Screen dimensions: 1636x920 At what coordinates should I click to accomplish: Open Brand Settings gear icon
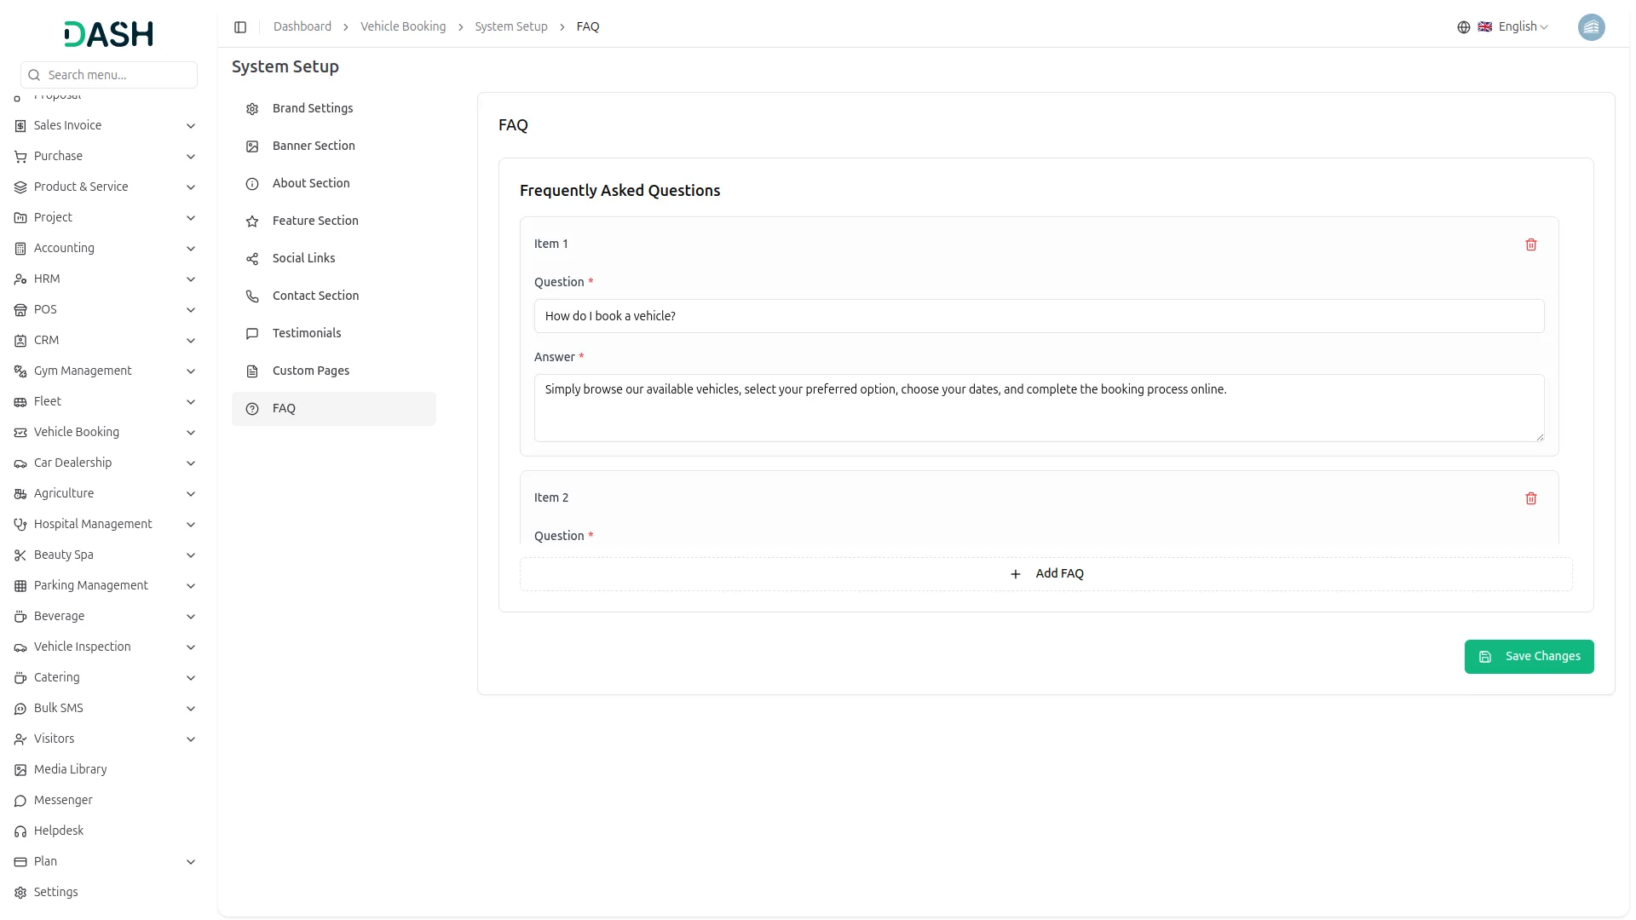[252, 109]
